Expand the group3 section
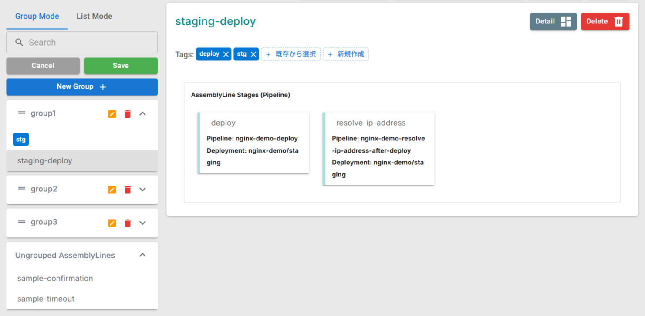Image resolution: width=645 pixels, height=316 pixels. coord(142,223)
